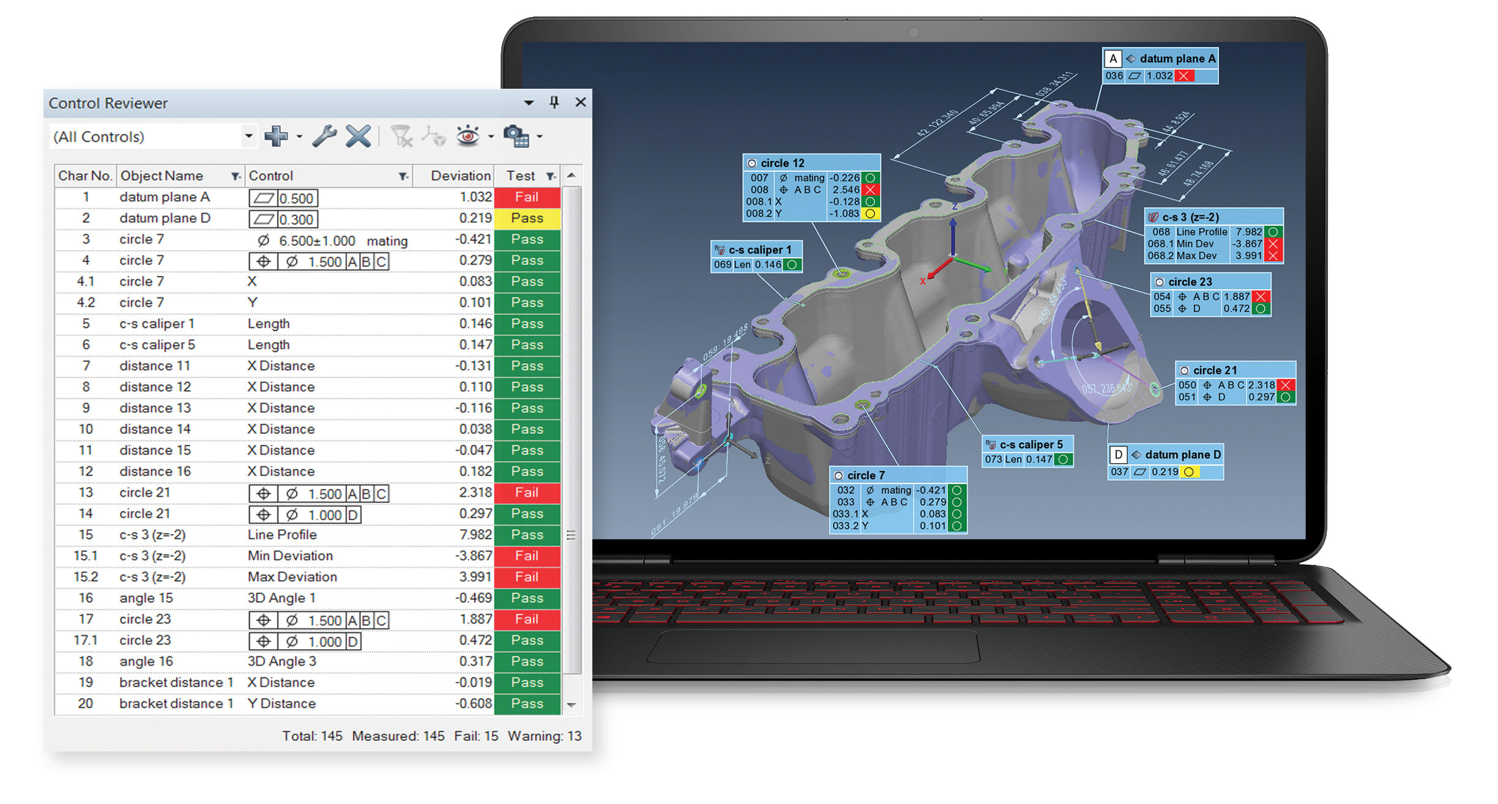This screenshot has height=804, width=1498.
Task: Open the Test column filter
Action: (551, 176)
